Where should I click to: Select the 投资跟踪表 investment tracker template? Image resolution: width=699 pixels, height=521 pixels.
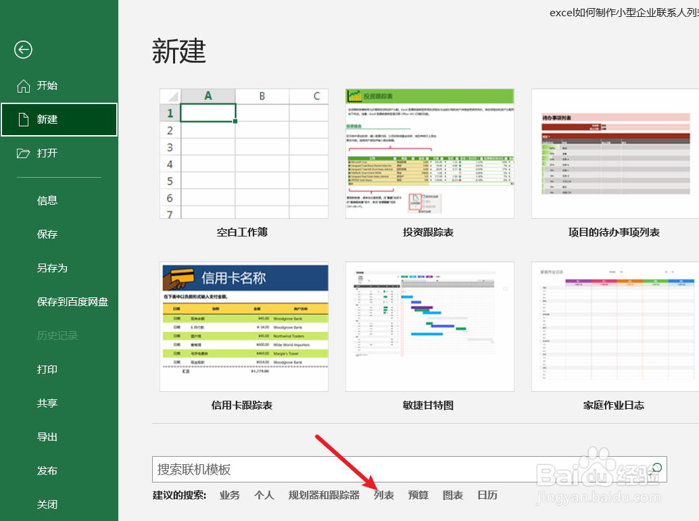tap(429, 153)
